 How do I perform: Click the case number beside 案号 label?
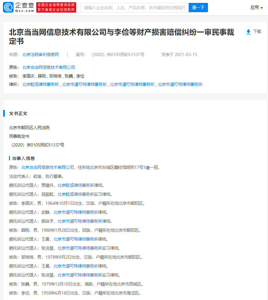tap(118, 54)
